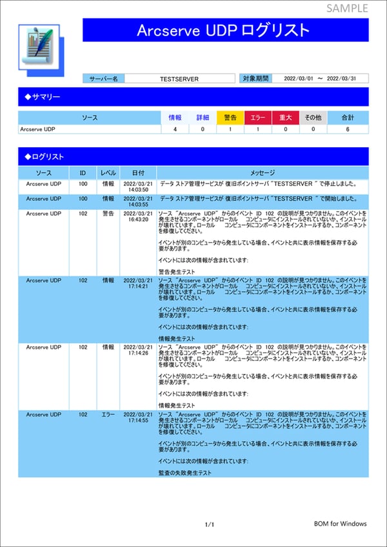Click the 1/1 page number
The height and width of the screenshot is (547, 387).
click(210, 524)
